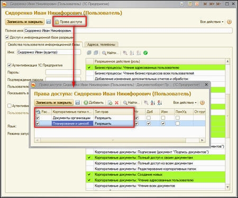Click the M+ memory button in title bar
The width and height of the screenshot is (238, 198).
pyautogui.click(x=212, y=4)
